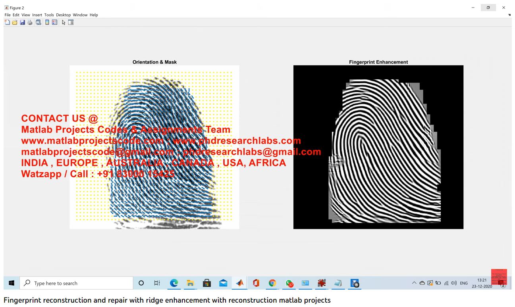515x307 pixels.
Task: Show hidden system tray icons chevron
Action: coord(414,283)
